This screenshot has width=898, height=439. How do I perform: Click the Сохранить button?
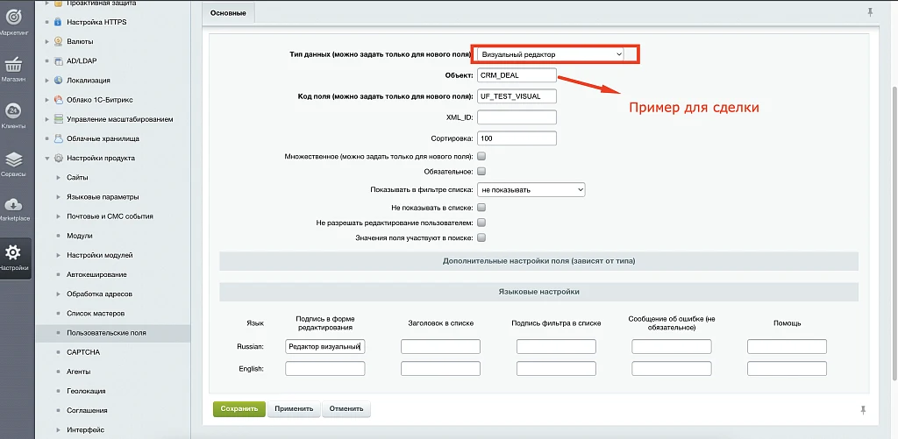(239, 408)
